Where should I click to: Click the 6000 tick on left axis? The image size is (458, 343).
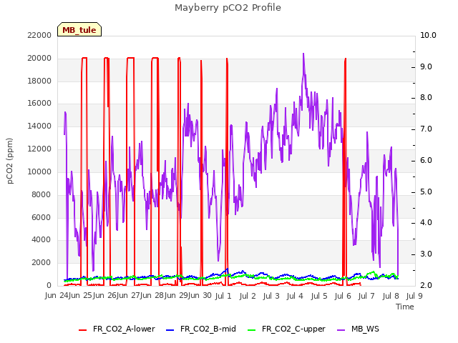tap(42, 217)
